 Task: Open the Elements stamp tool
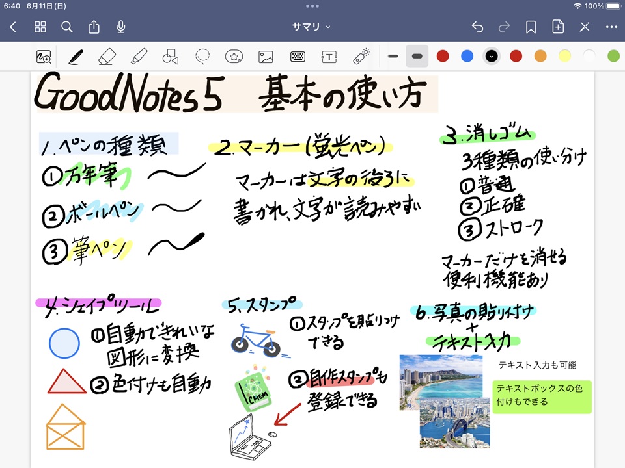234,57
